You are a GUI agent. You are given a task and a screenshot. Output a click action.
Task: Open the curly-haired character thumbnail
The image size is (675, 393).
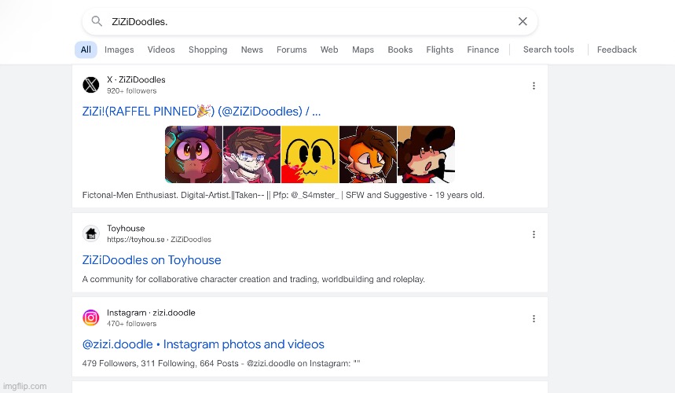426,155
